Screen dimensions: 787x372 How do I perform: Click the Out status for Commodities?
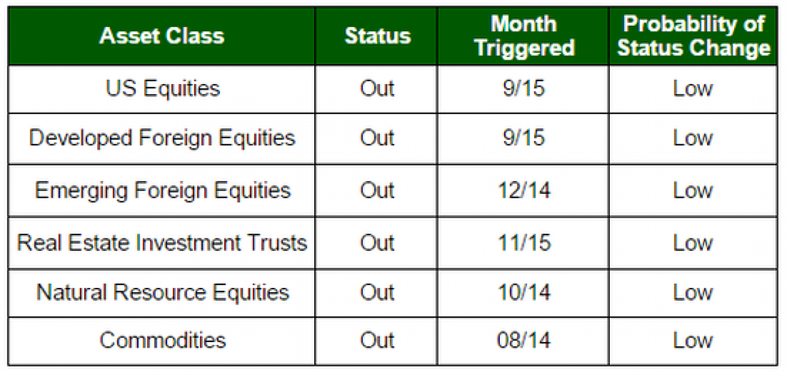pos(376,340)
